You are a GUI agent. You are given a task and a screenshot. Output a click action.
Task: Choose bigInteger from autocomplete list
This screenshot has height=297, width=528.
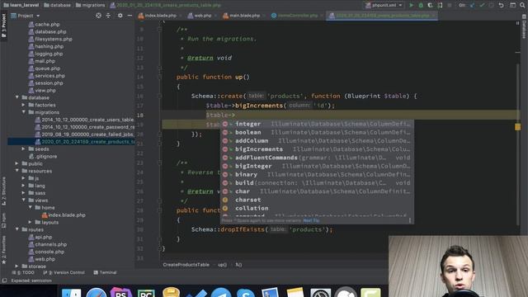coord(317,166)
